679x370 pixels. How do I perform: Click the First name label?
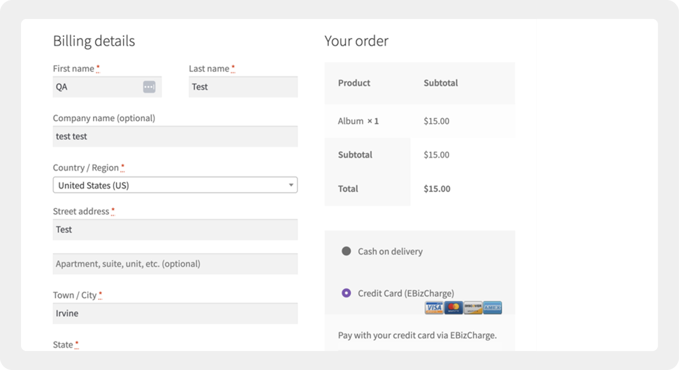(73, 68)
